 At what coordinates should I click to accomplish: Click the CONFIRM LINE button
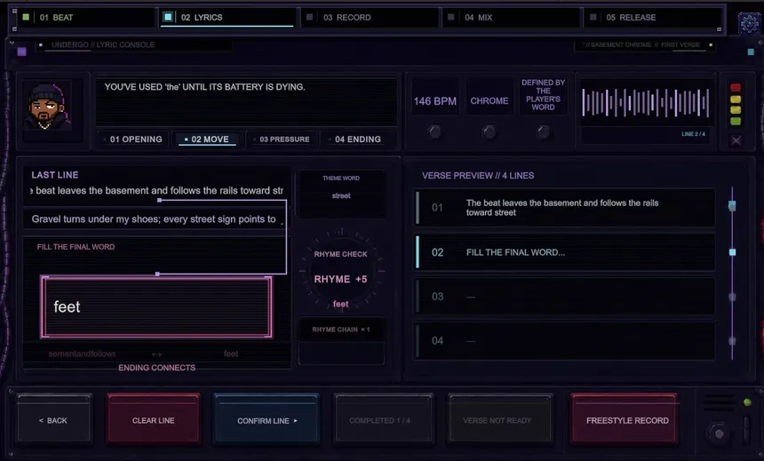267,420
